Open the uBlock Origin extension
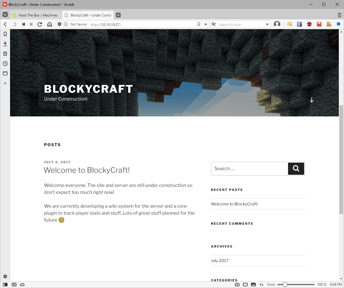The height and width of the screenshot is (288, 344). (309, 24)
